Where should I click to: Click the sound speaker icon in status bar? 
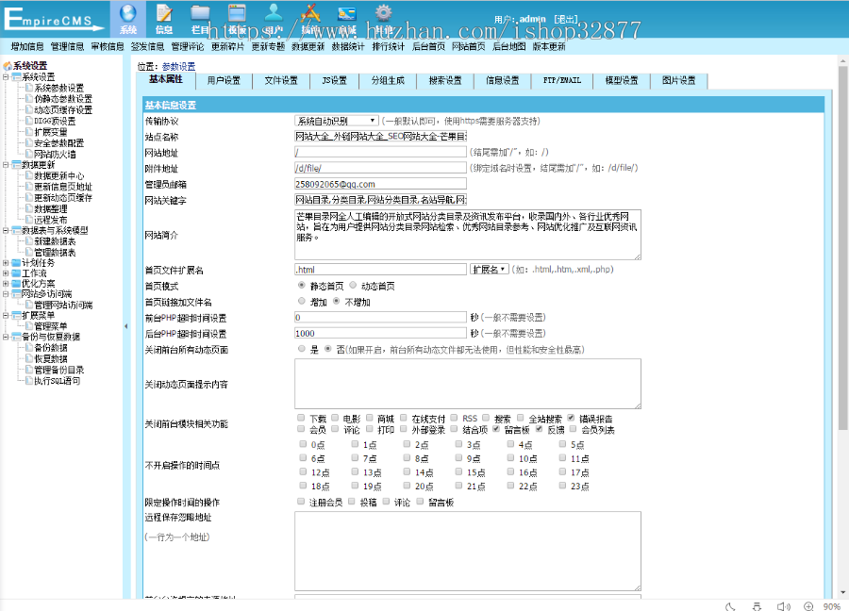[x=784, y=606]
